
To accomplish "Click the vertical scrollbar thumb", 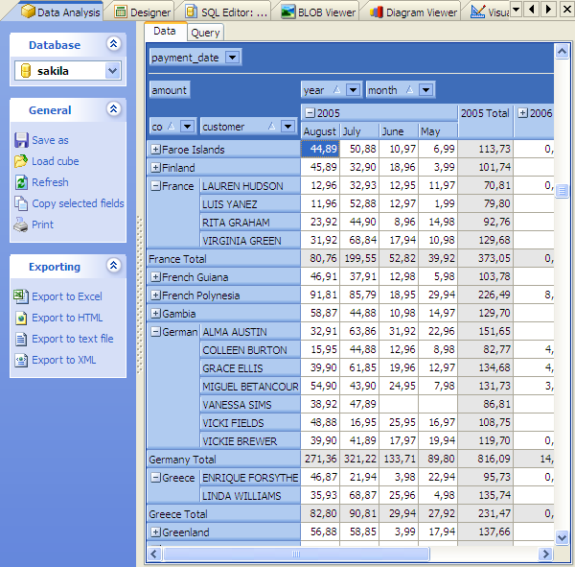I will tap(562, 190).
